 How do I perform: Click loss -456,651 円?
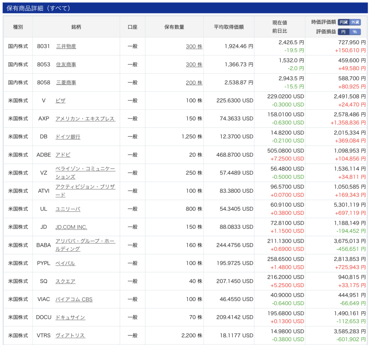[x=351, y=249]
